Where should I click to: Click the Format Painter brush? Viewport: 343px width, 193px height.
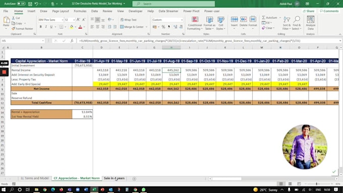(22, 29)
